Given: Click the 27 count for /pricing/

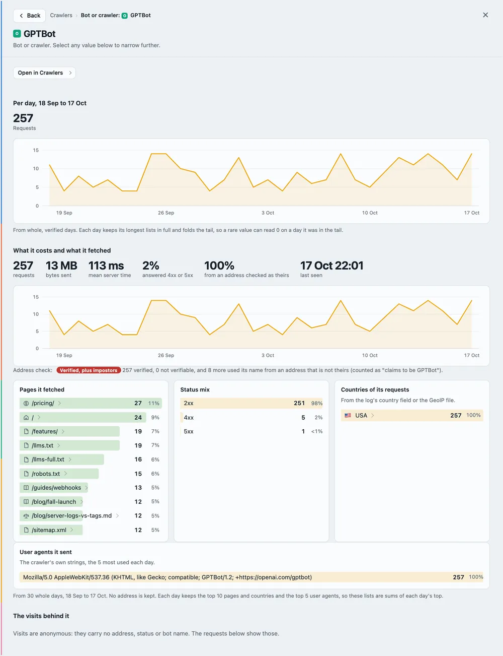Looking at the screenshot, I should pos(138,404).
